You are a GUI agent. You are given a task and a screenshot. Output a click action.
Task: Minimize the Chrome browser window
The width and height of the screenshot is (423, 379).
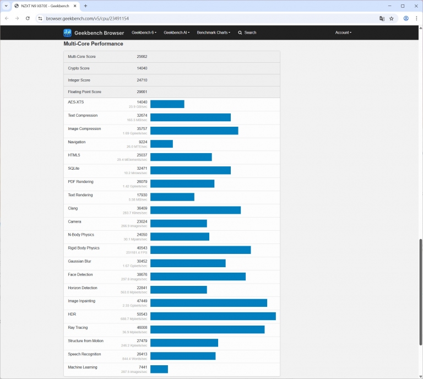pos(389,6)
